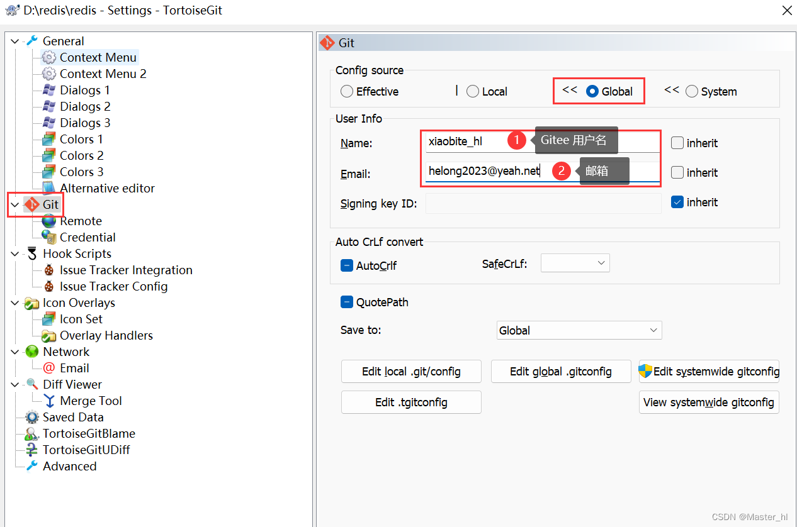Open the Advanced settings page

[x=69, y=466]
